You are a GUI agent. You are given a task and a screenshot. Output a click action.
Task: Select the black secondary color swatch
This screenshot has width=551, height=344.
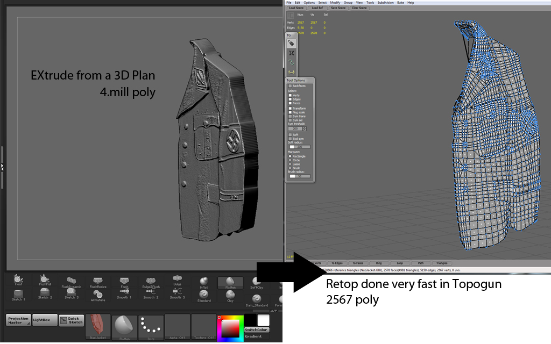point(251,320)
